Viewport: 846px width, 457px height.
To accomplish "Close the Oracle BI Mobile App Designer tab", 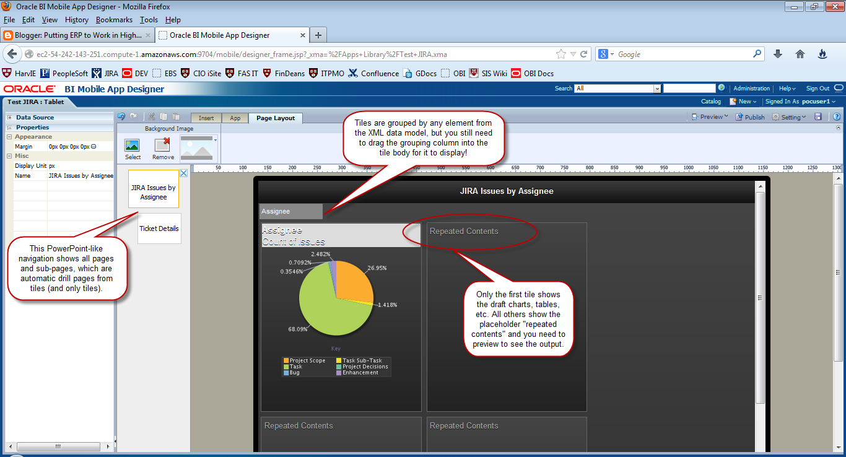I will click(x=303, y=35).
